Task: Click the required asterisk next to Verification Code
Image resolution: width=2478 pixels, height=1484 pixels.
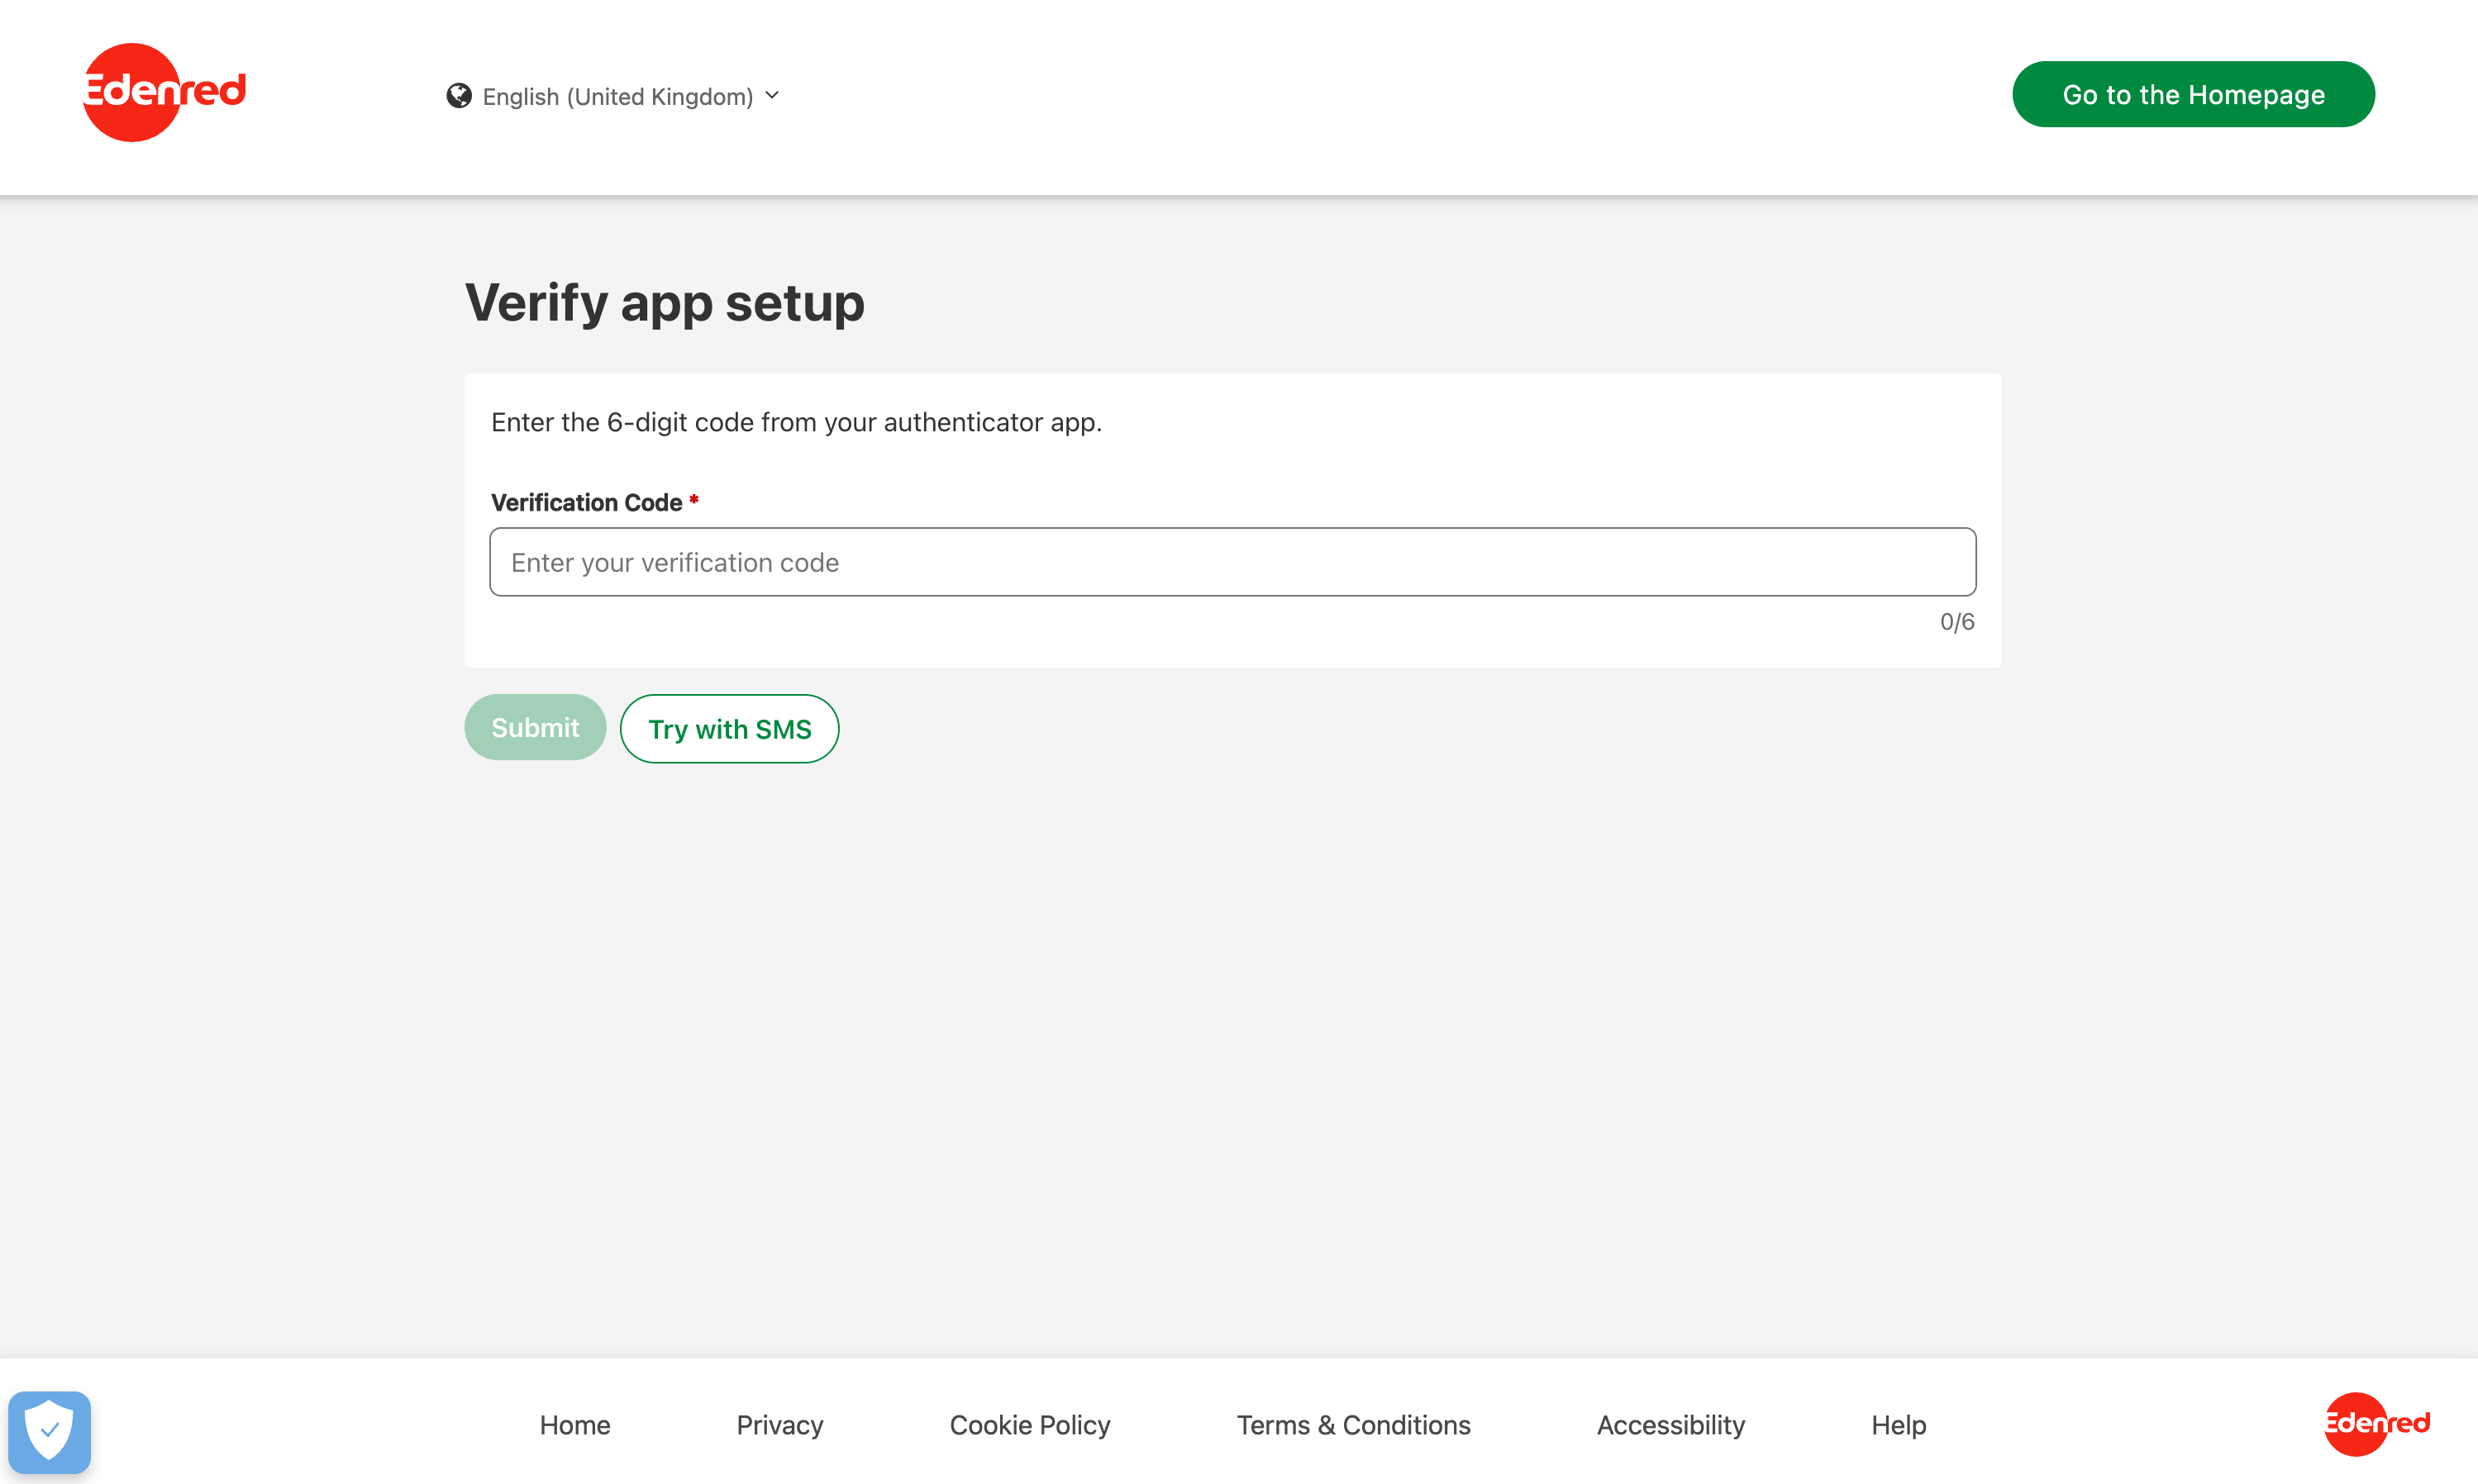Action: point(694,501)
